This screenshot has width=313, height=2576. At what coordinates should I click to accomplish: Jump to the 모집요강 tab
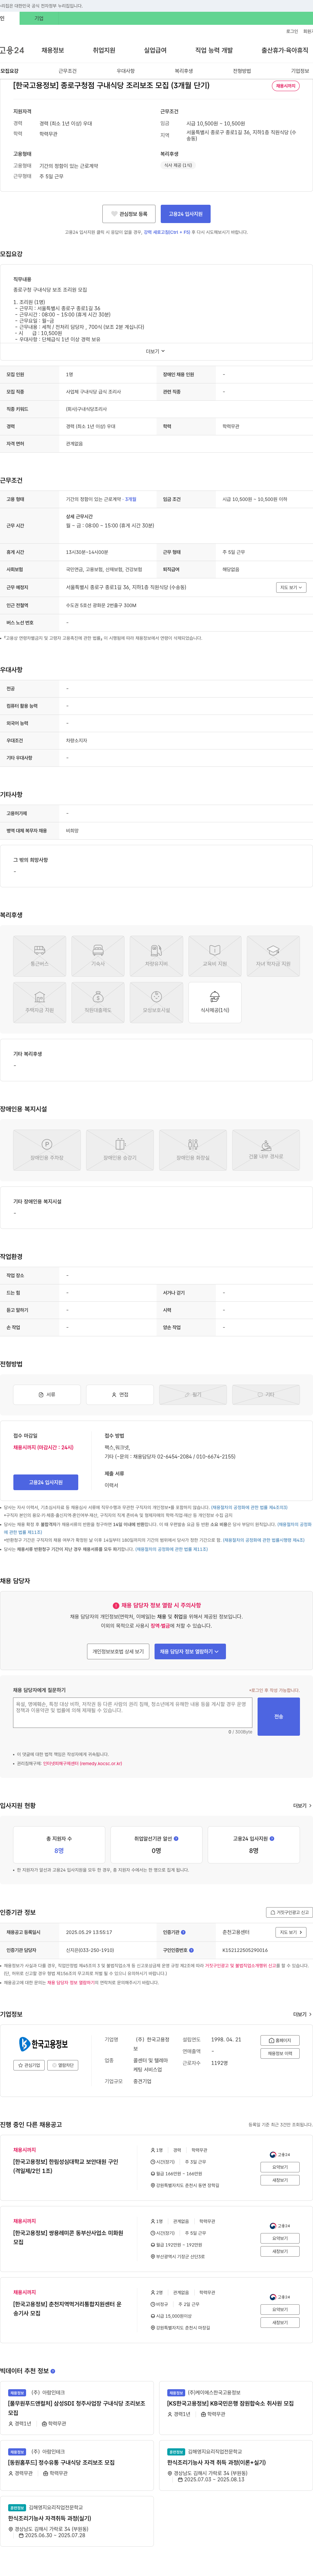(9, 71)
